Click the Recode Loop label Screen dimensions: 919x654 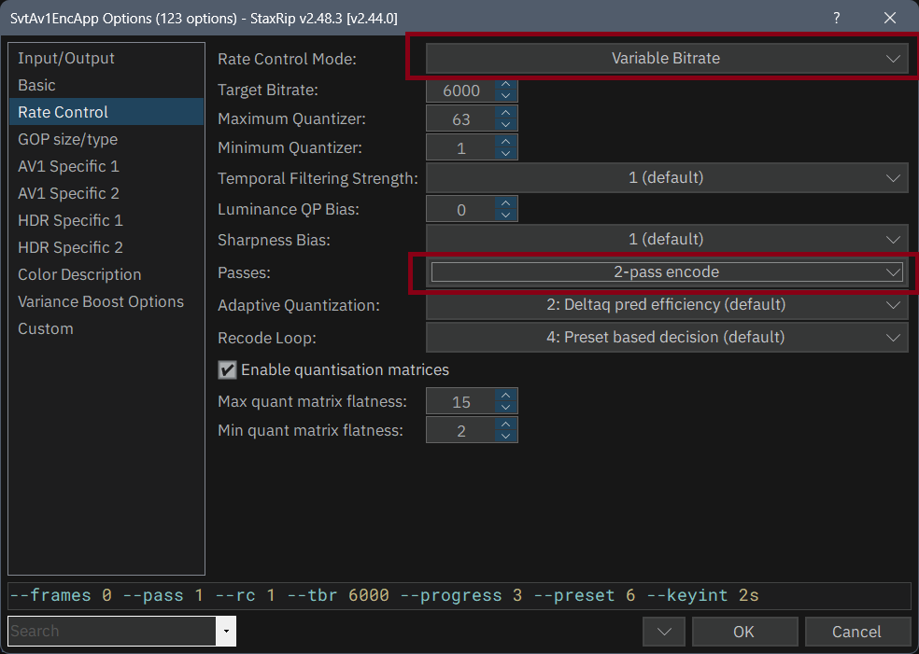(267, 338)
